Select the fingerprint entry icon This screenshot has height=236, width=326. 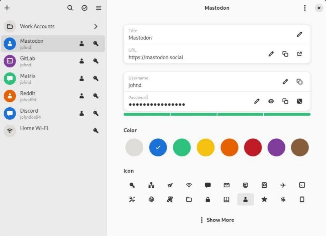click(151, 200)
